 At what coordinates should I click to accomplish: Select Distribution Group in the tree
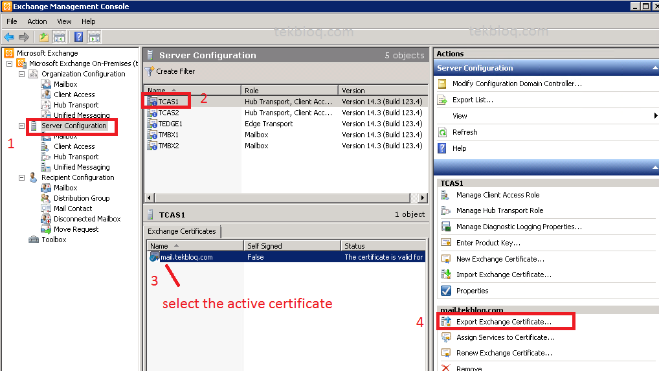[82, 198]
